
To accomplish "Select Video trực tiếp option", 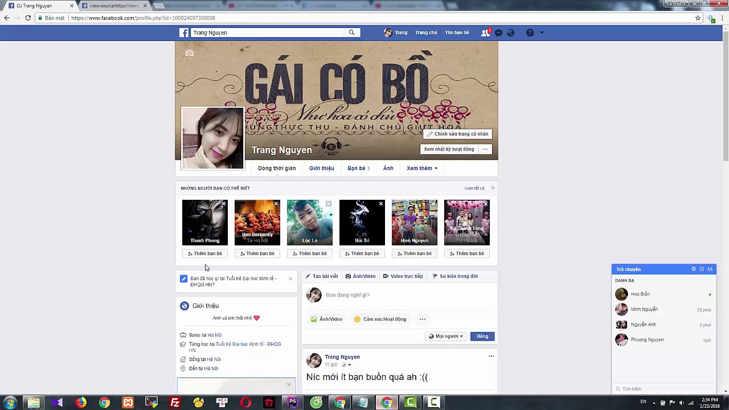I will [403, 276].
